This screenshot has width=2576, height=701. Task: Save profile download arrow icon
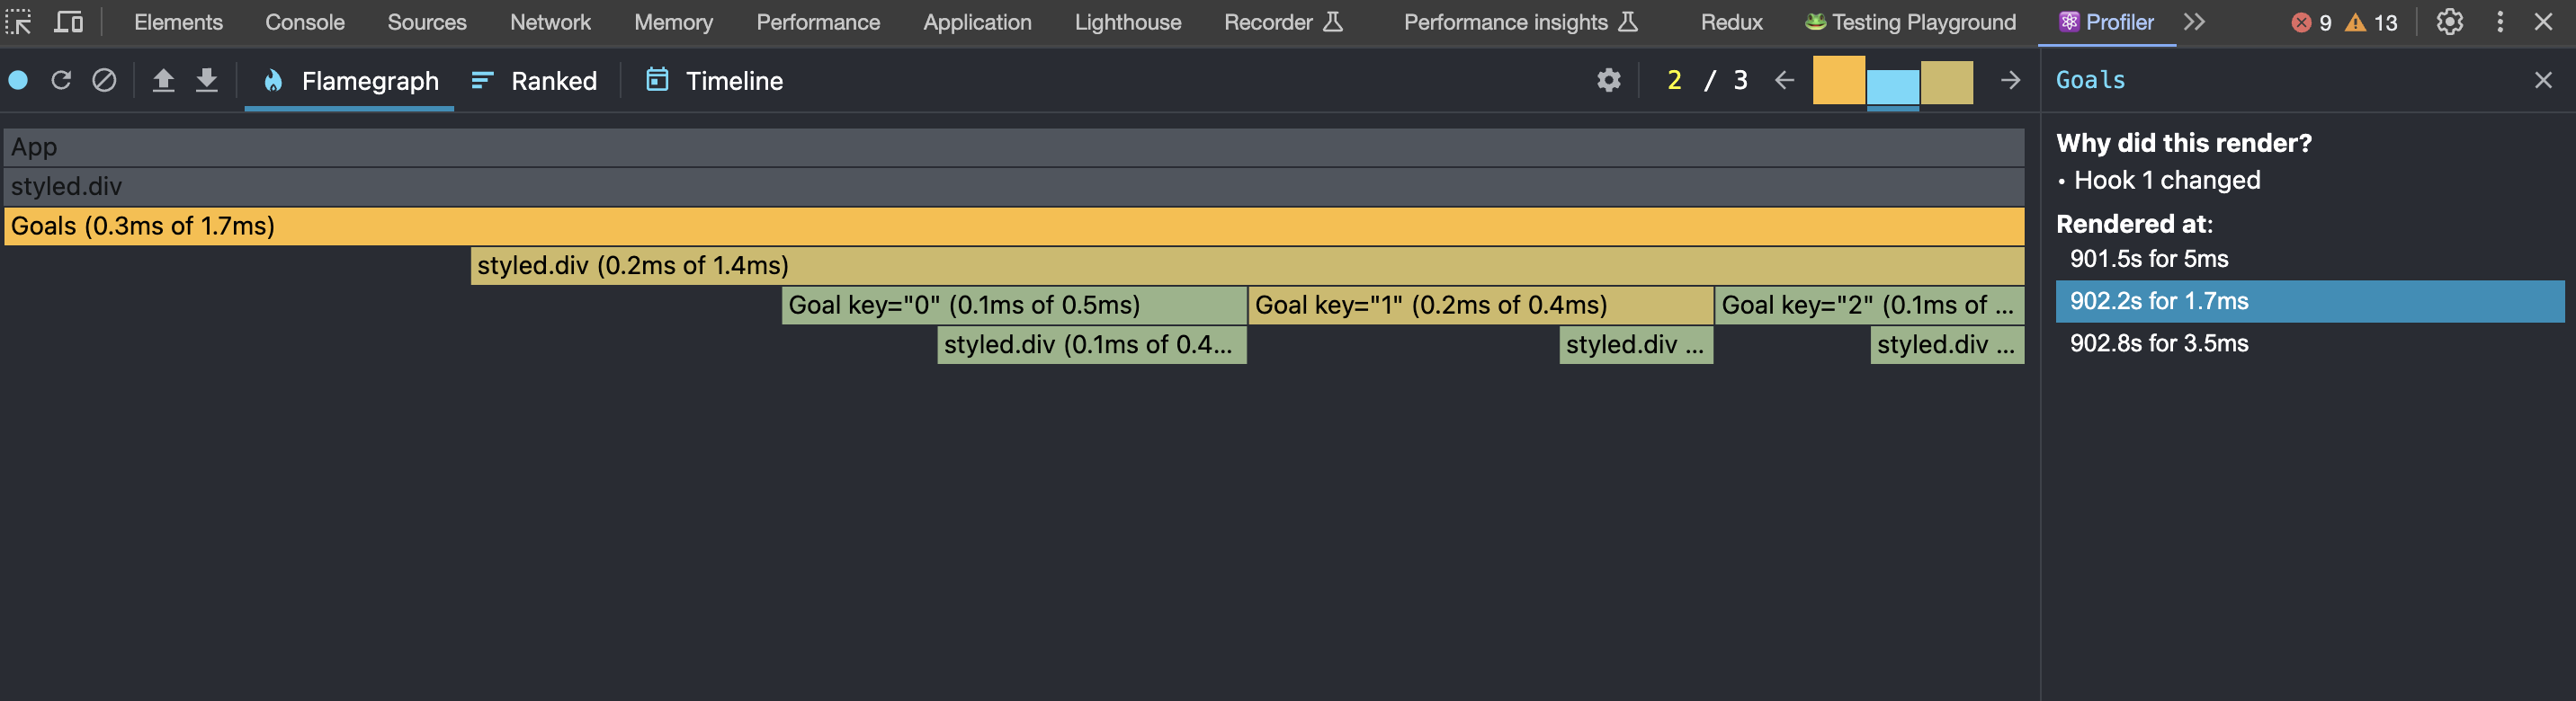tap(206, 80)
